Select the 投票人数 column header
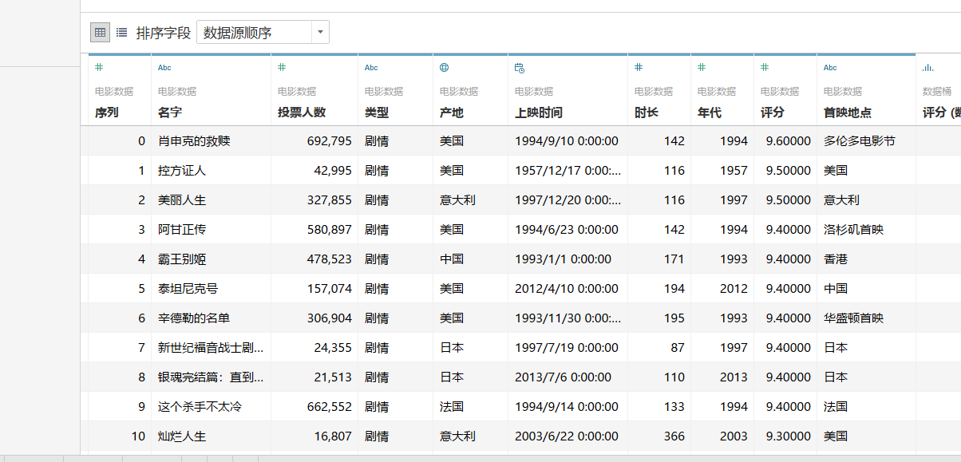This screenshot has width=961, height=462. 301,113
